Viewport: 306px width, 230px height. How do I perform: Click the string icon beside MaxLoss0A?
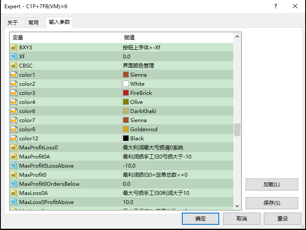(13, 193)
